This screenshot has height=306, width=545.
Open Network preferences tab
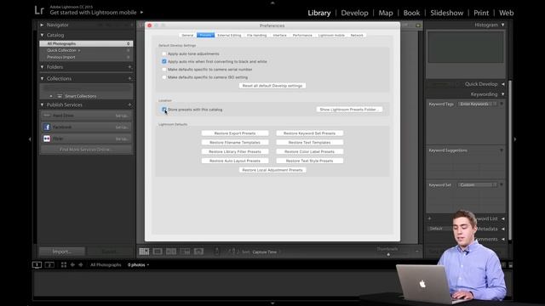point(357,36)
